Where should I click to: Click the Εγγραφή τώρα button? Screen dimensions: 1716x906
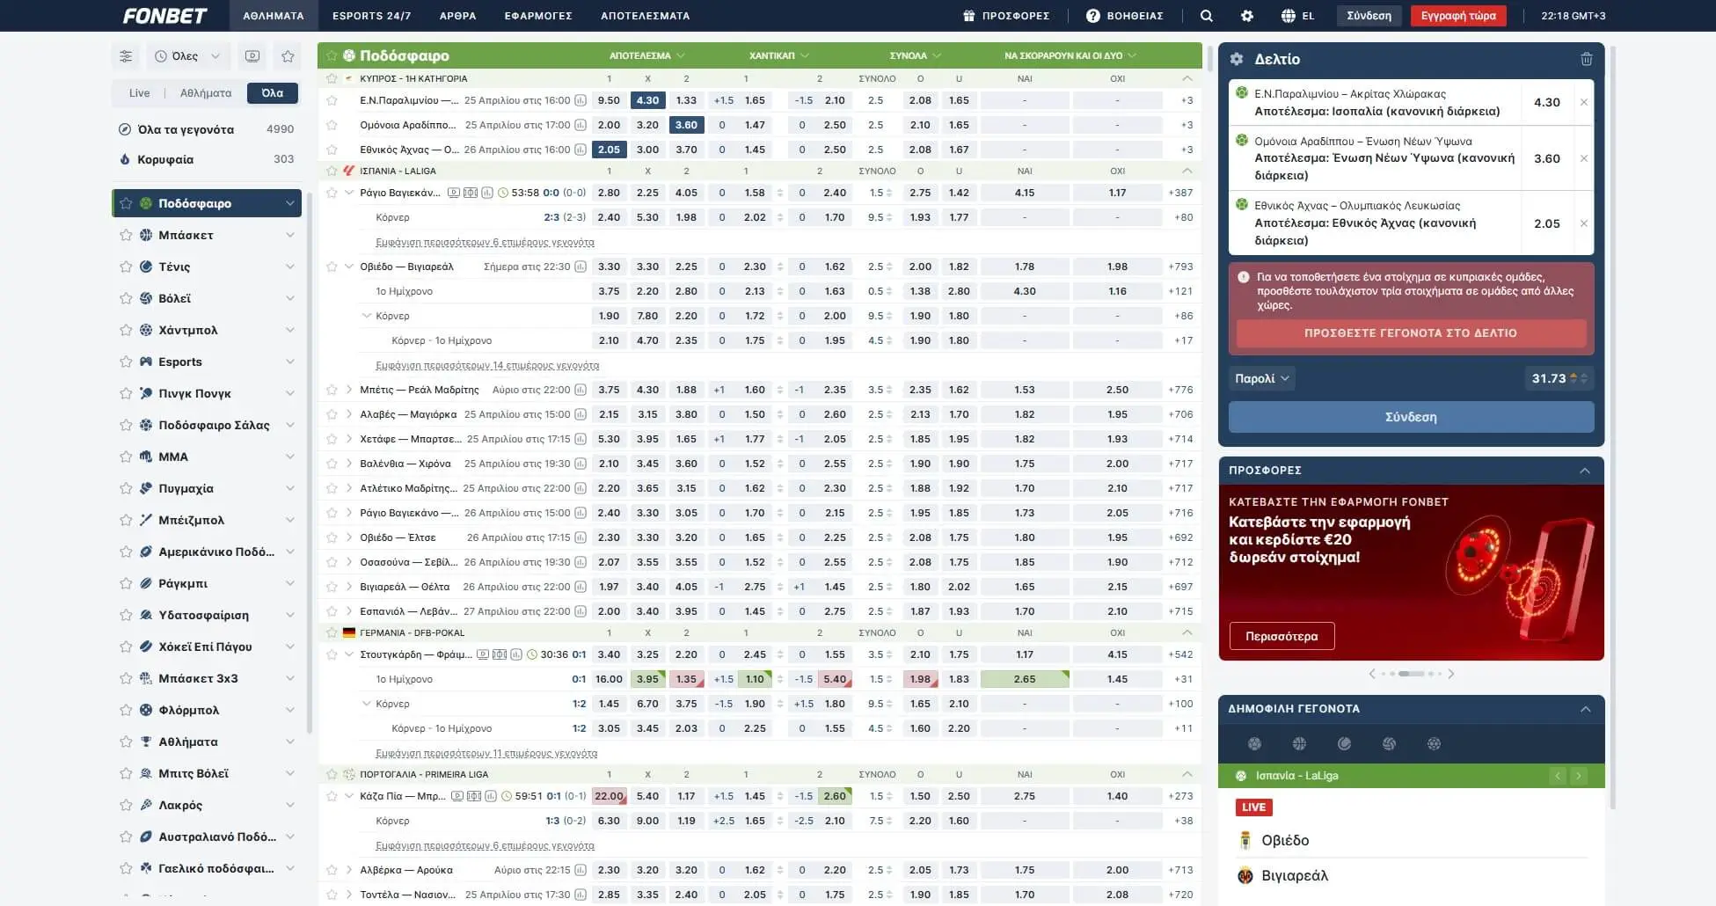coord(1458,16)
